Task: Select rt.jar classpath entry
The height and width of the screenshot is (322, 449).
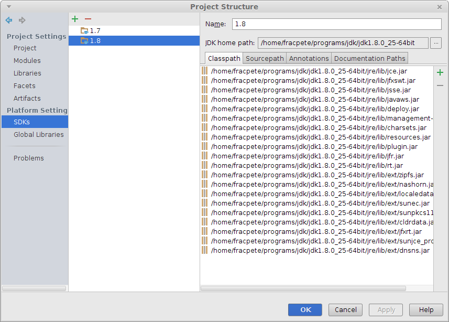Action: click(x=307, y=166)
